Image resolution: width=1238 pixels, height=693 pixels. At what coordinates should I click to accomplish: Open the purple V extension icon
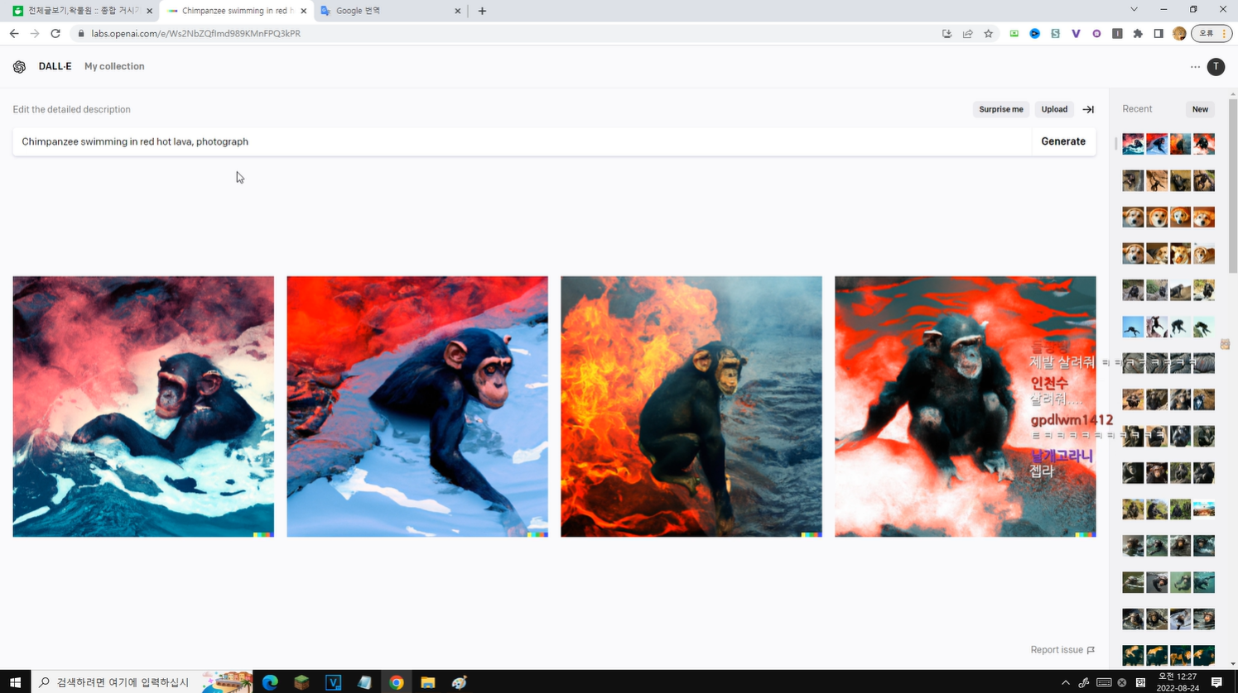click(x=1076, y=34)
